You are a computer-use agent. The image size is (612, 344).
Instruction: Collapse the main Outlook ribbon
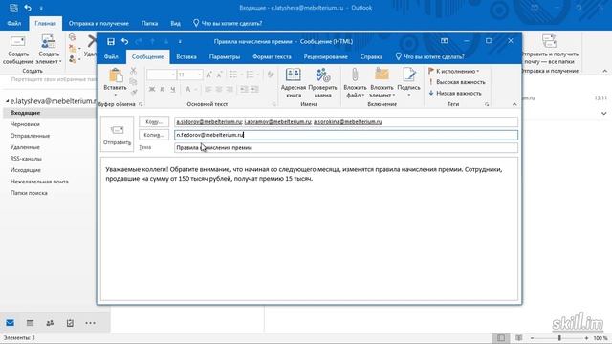(604, 71)
